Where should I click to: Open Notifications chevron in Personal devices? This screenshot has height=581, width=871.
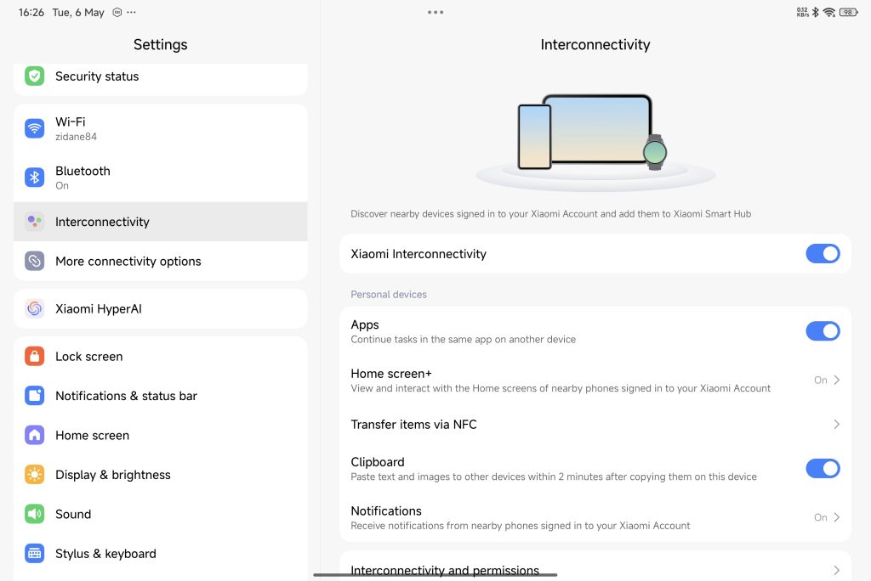pyautogui.click(x=836, y=517)
